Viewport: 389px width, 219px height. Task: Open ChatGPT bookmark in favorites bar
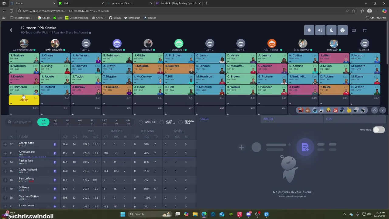click(x=99, y=18)
